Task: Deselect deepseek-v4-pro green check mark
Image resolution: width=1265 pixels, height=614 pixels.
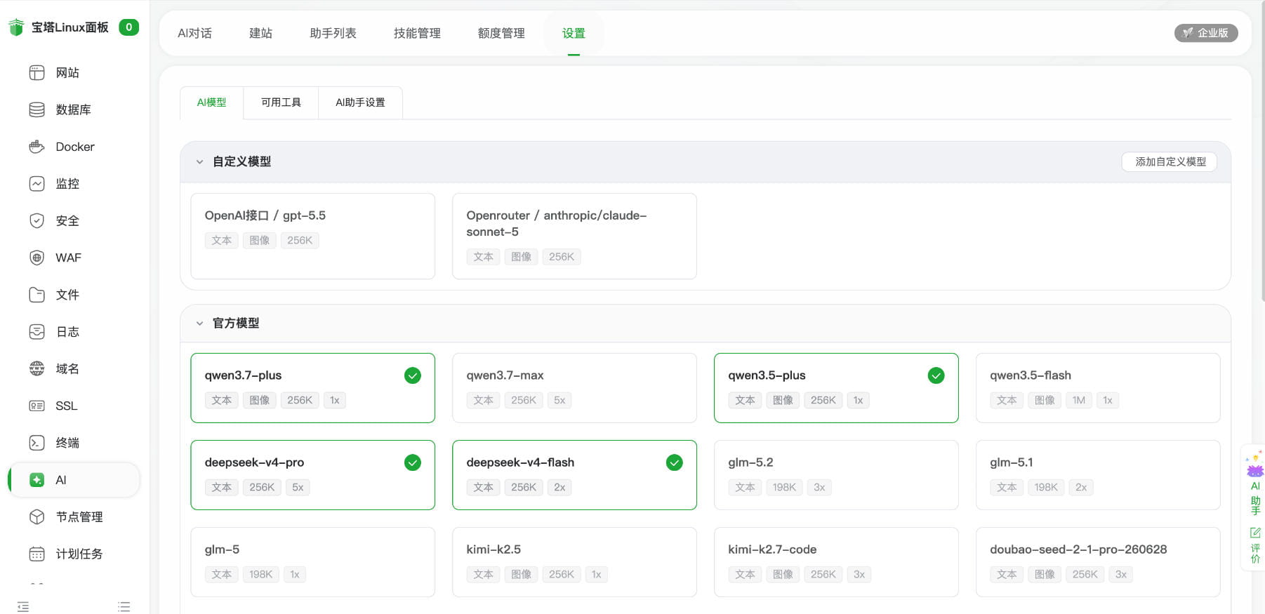Action: click(413, 462)
